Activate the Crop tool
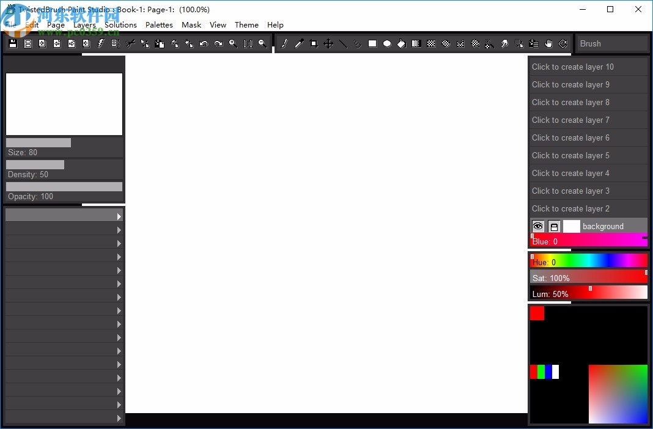The width and height of the screenshot is (653, 429). [312, 43]
